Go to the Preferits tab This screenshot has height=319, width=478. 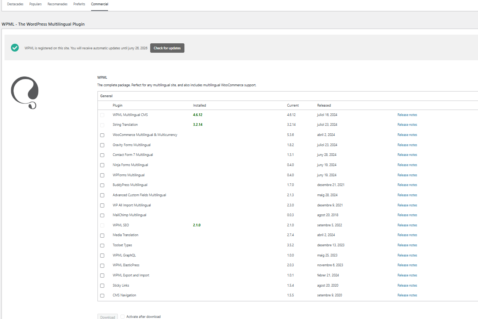pos(79,4)
